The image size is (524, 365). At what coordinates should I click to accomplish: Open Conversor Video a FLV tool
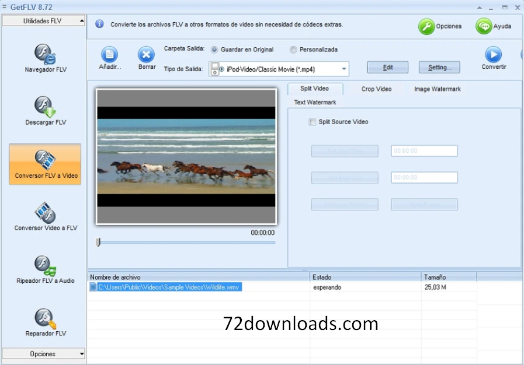[x=45, y=213]
